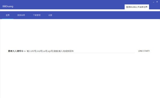Screen dimensions: 160x98
Task: Click the 勇者大人请传令-> label
Action: click(17, 51)
